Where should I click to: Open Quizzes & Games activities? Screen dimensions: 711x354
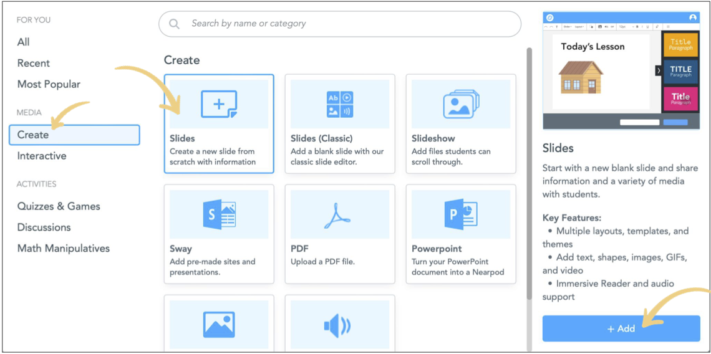pyautogui.click(x=59, y=206)
